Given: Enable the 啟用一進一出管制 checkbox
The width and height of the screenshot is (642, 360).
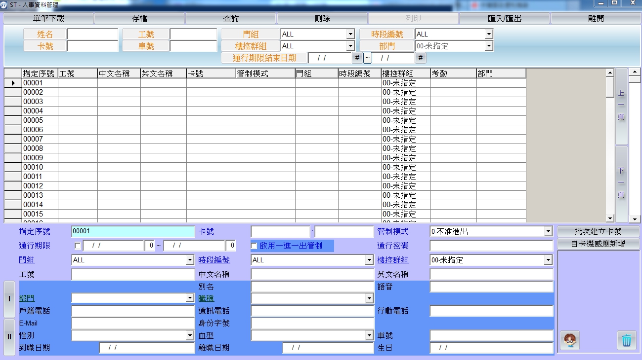Looking at the screenshot, I should 255,246.
